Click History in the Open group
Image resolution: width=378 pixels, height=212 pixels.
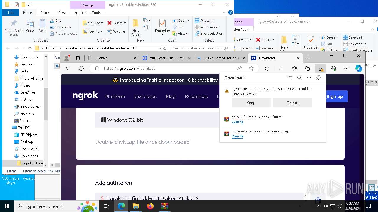pos(180,34)
